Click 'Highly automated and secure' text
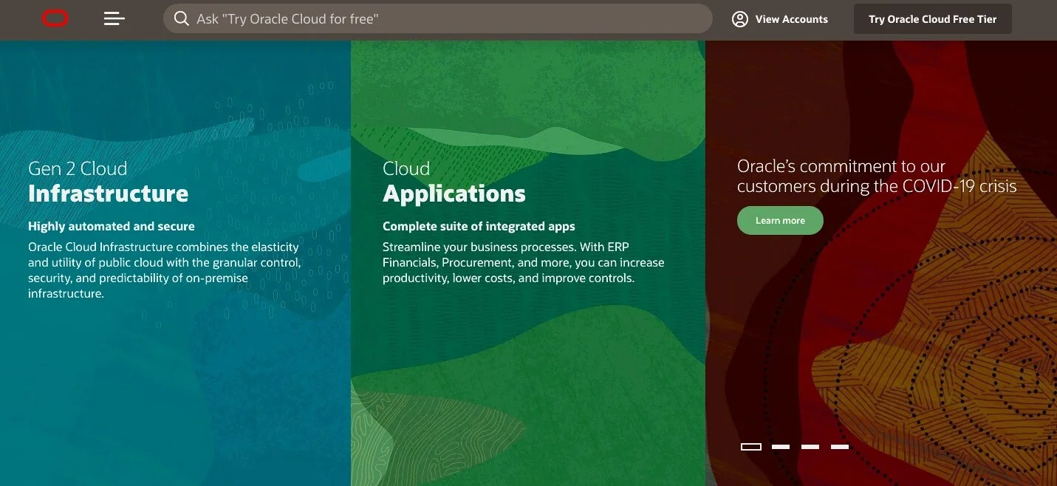Viewport: 1057px width, 486px height. pyautogui.click(x=112, y=226)
